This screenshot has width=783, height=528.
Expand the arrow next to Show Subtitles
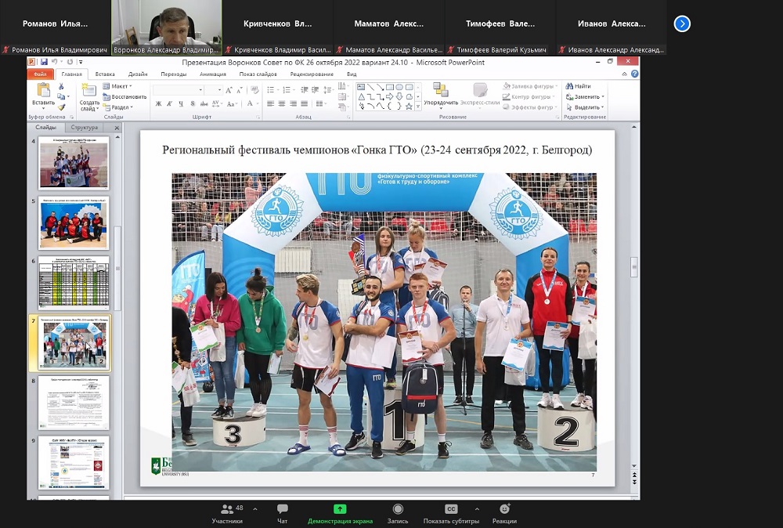point(477,508)
